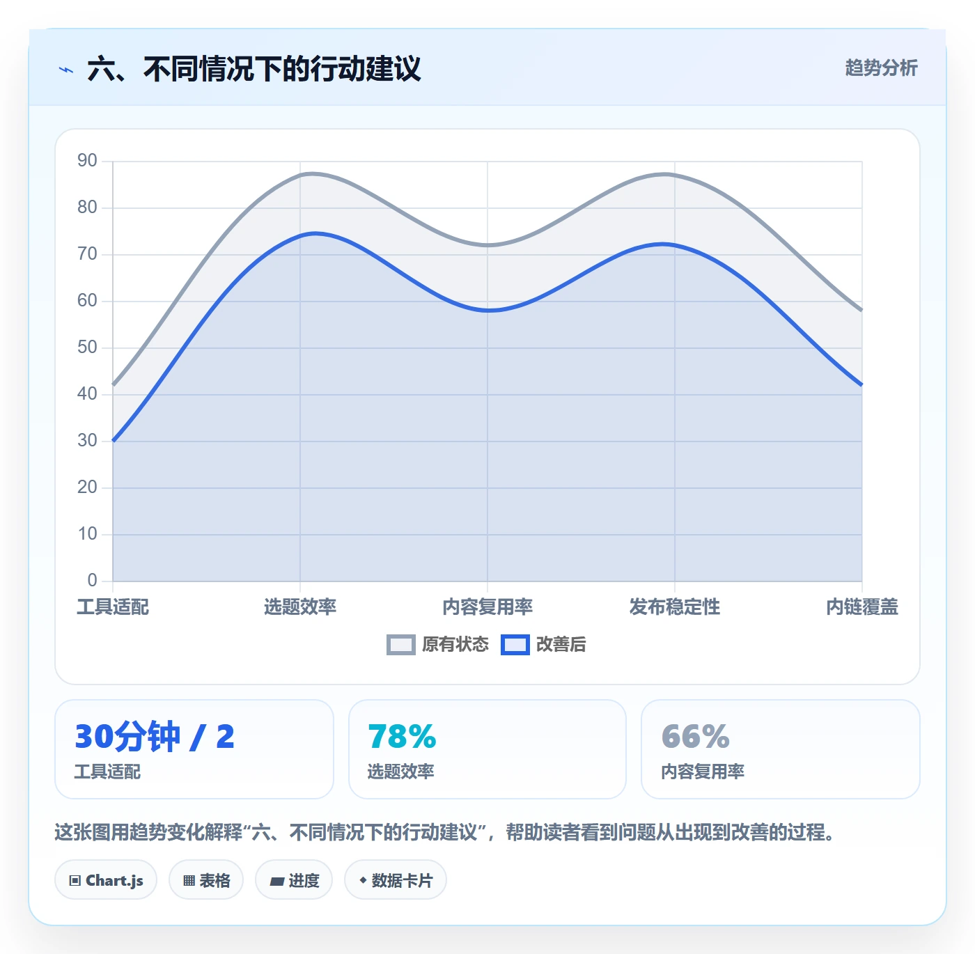Click the description paragraph starting 这张图用趋势变化
Screen dimensions: 975x954
pos(445,832)
